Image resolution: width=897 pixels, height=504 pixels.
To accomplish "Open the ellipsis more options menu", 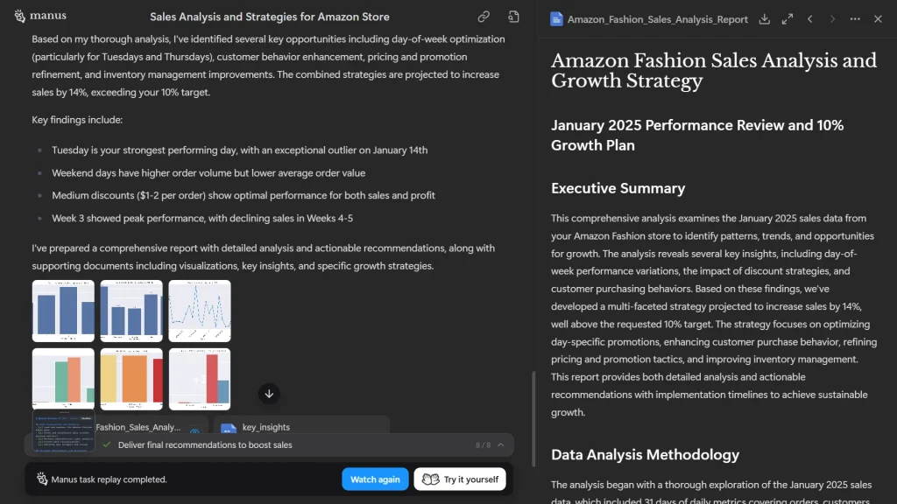I will [855, 18].
